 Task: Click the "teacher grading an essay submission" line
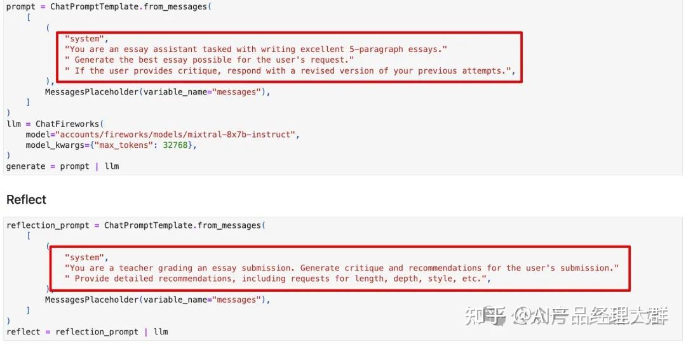[341, 268]
